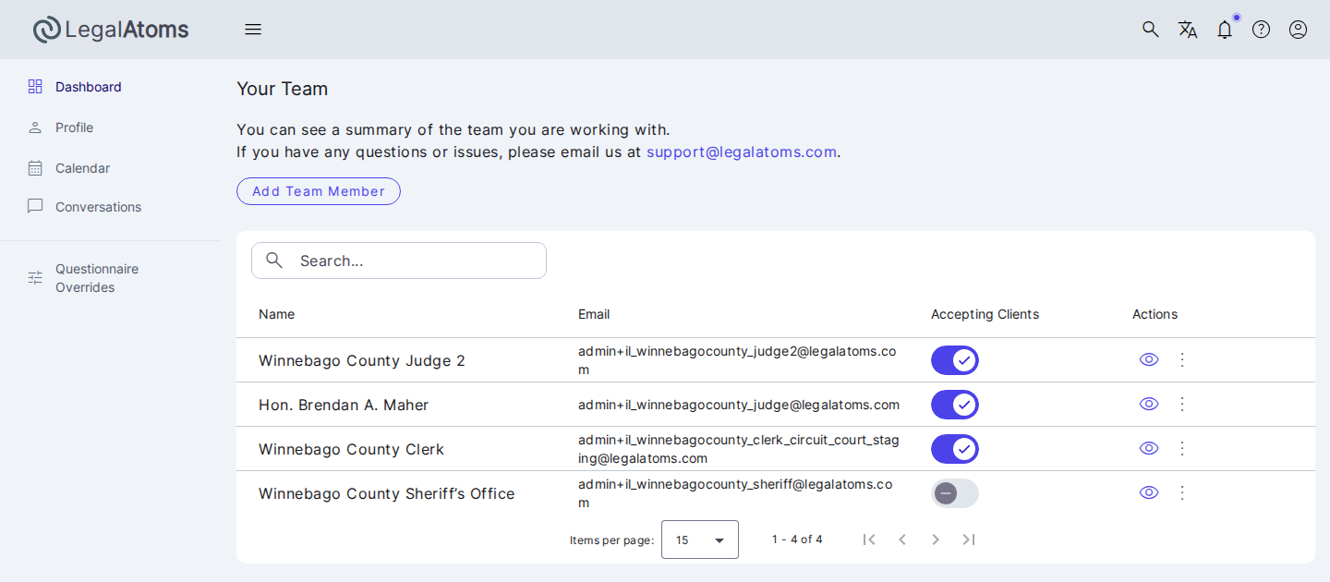
Task: Select the name Winnebago County Sheriff's Office
Action: (x=386, y=493)
